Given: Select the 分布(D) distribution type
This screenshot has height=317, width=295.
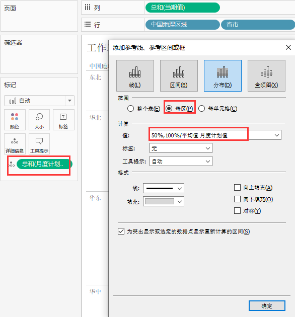Looking at the screenshot, I should click(223, 75).
